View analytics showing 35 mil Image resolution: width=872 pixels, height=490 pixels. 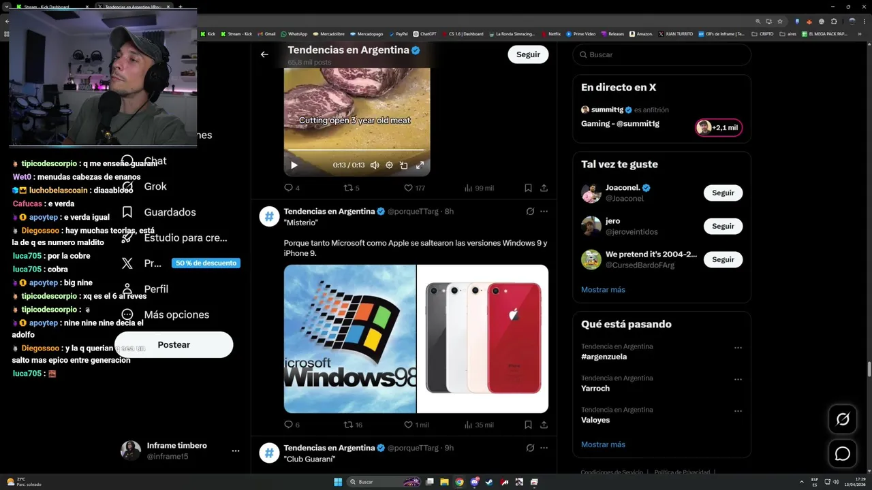point(479,425)
